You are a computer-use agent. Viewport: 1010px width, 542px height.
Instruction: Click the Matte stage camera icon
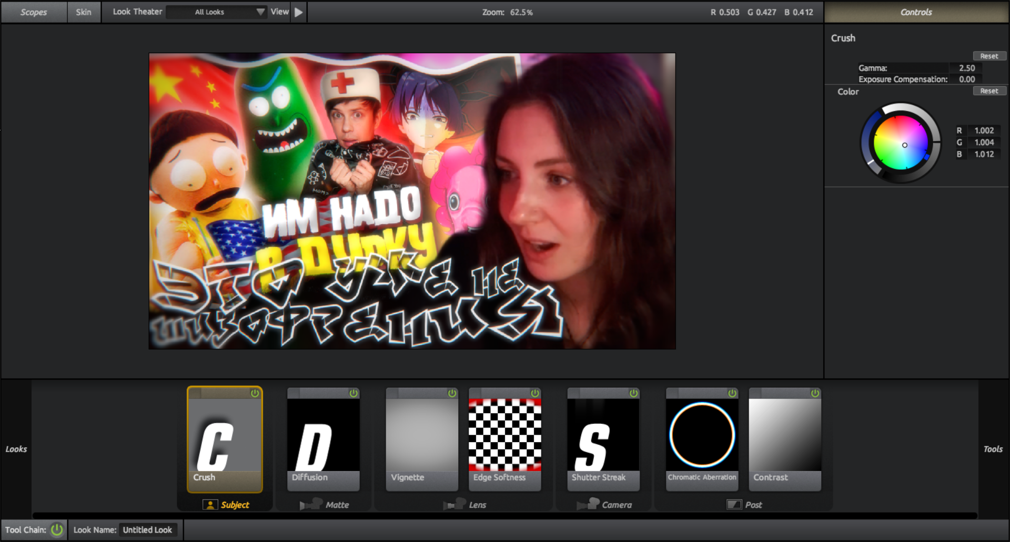pyautogui.click(x=311, y=504)
